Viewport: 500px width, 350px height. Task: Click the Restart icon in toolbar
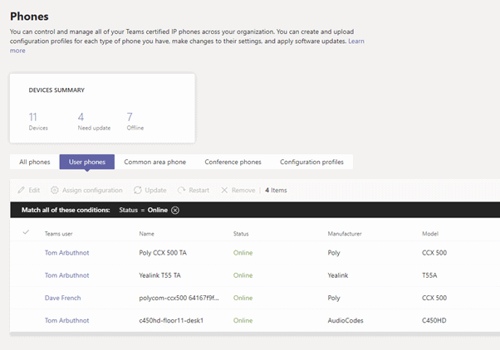182,190
